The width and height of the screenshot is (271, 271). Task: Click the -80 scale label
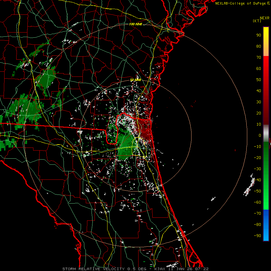(x=257, y=225)
